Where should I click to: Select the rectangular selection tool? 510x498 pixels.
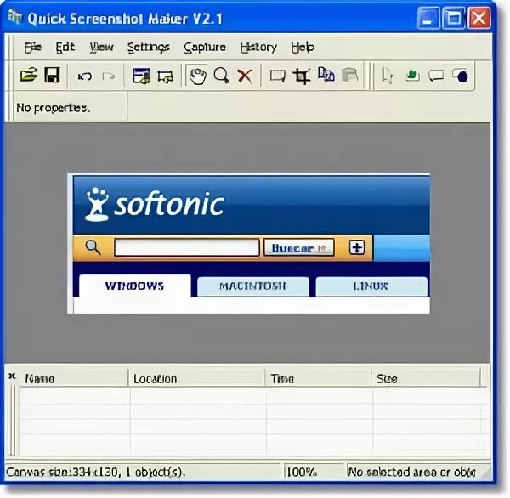tap(277, 76)
